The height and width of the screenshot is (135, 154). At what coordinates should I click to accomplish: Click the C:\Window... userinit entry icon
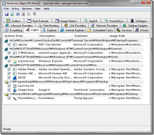click(x=15, y=53)
